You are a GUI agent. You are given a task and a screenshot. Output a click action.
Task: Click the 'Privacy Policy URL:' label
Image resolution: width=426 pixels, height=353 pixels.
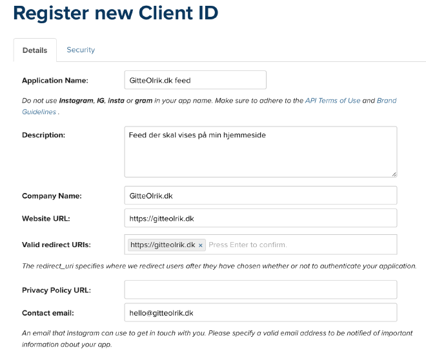[56, 290]
